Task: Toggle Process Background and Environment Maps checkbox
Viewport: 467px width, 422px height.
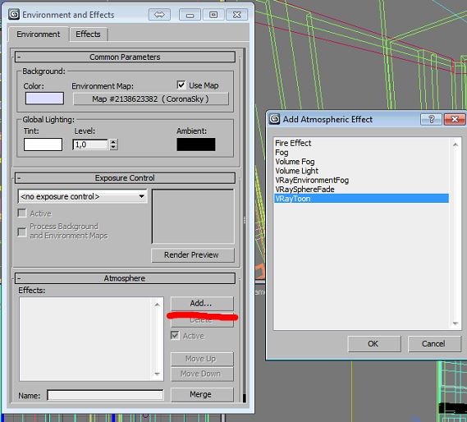Action: point(22,232)
